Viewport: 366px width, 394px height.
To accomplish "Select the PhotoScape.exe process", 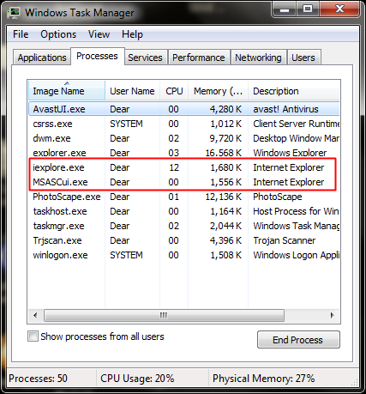I will [x=183, y=197].
